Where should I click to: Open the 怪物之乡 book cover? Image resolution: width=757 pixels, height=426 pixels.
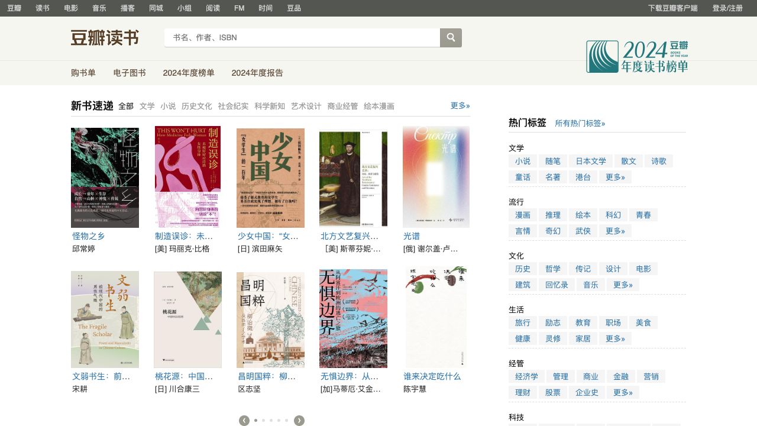[x=105, y=177]
